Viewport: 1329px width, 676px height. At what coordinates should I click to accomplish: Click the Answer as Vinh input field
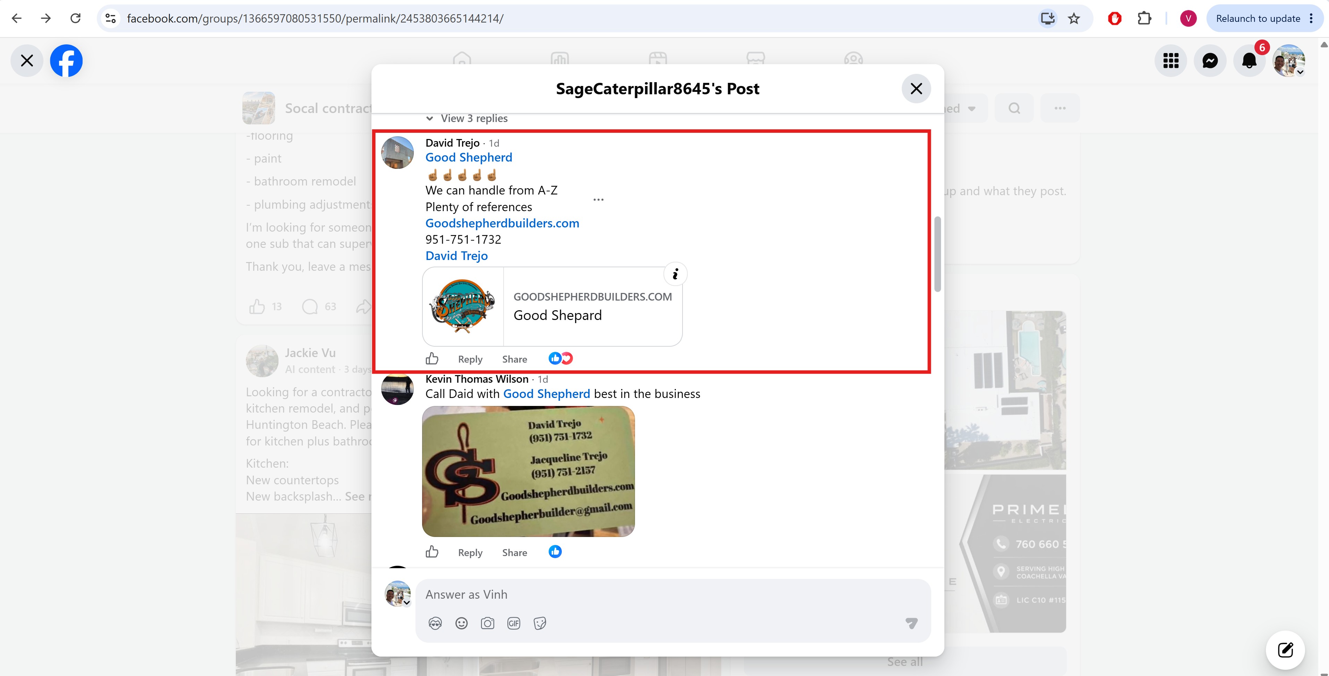673,595
